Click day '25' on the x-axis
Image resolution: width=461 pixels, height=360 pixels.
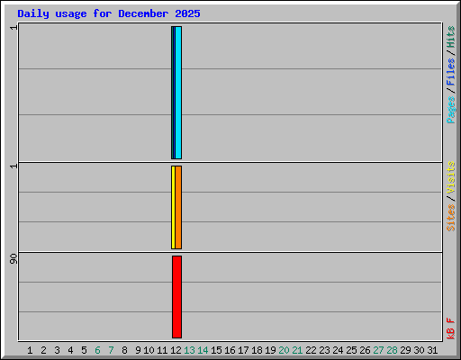[351, 350]
